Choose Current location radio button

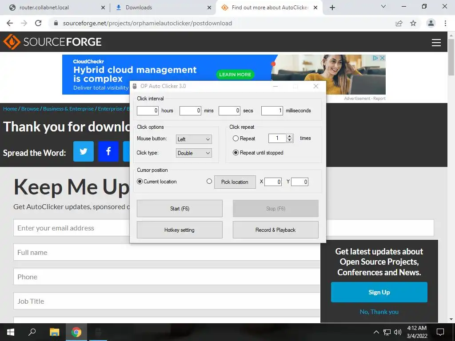click(140, 182)
